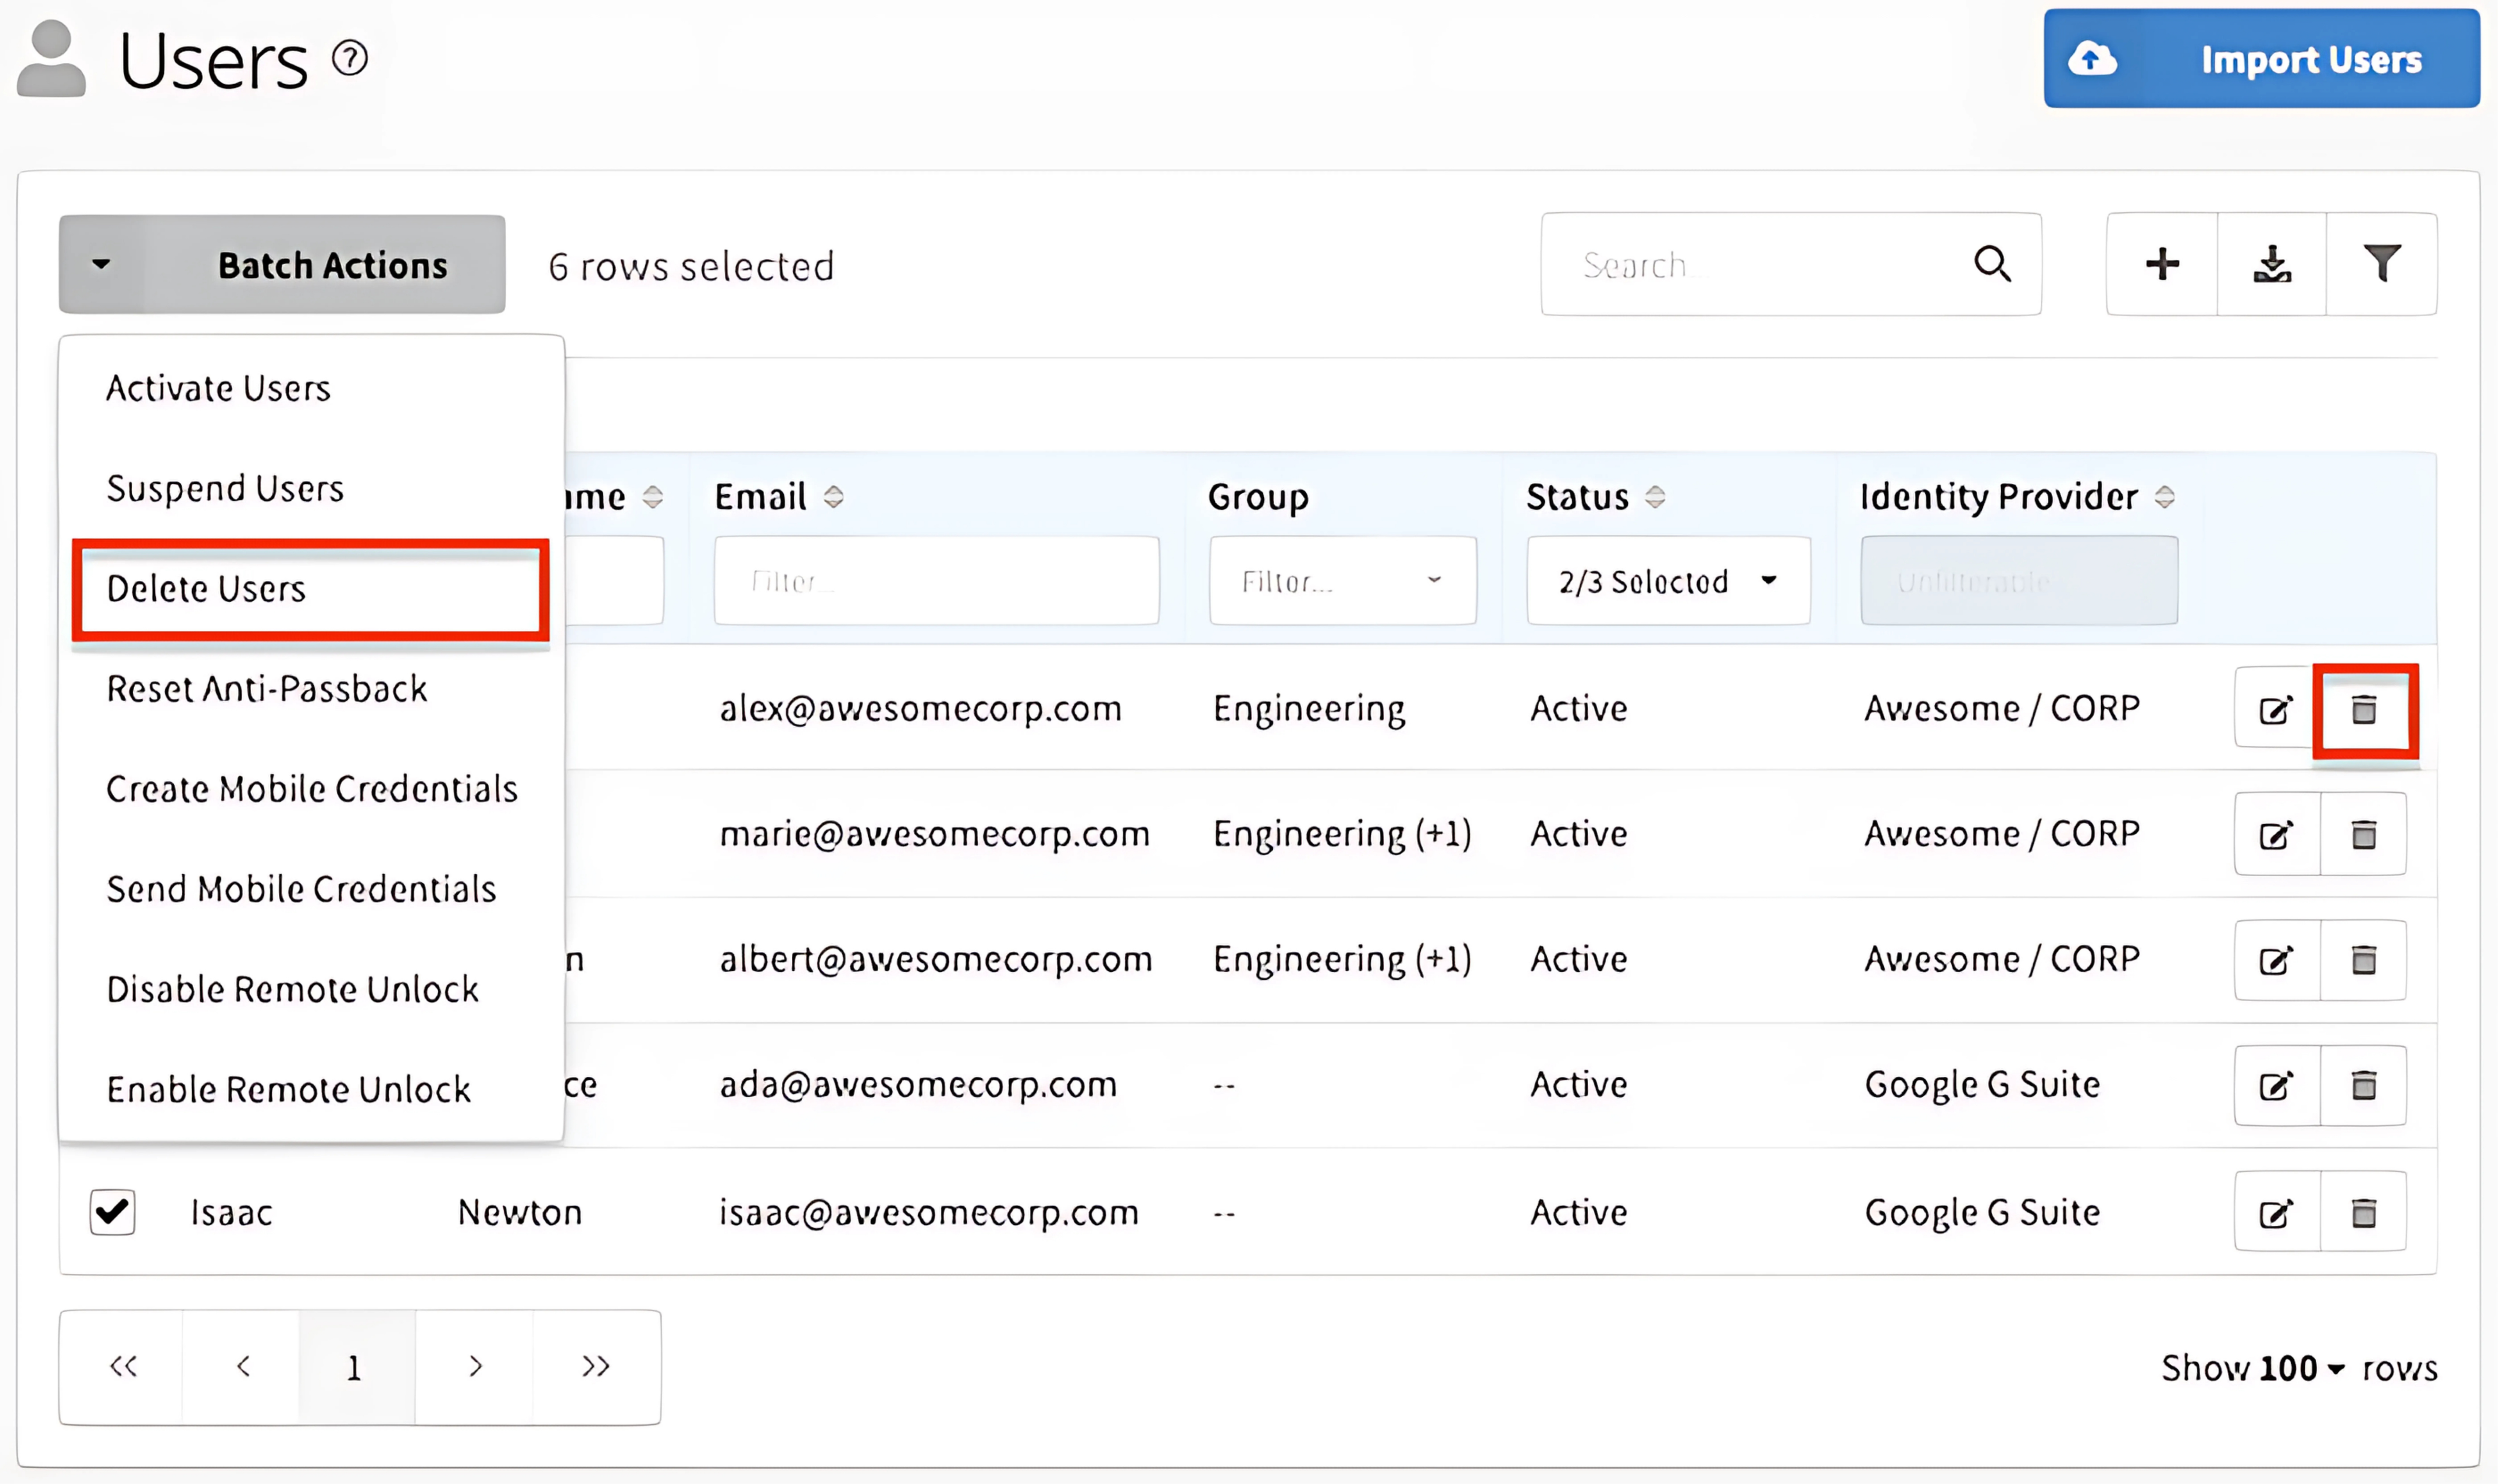
Task: Open the Batch Actions dropdown
Action: (282, 265)
